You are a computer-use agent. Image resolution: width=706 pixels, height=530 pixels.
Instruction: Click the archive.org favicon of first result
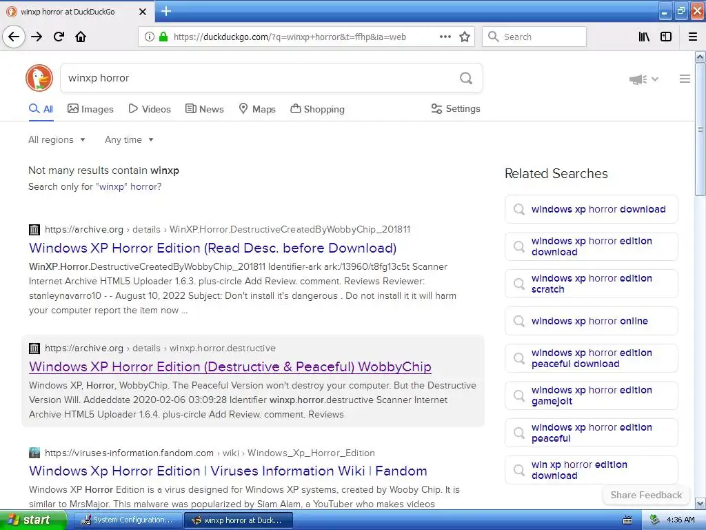[x=34, y=229]
